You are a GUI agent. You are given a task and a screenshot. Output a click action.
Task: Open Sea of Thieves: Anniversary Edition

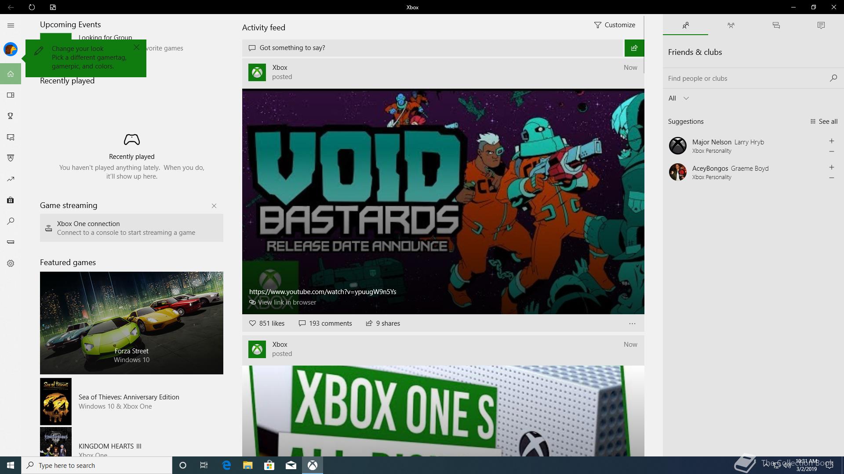tap(131, 402)
